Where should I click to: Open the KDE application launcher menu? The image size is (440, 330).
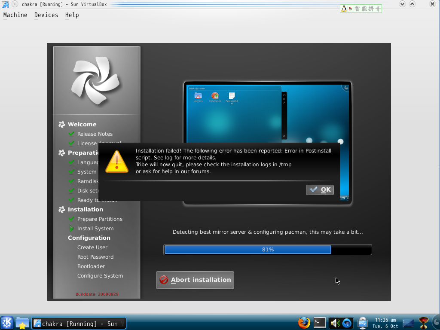tap(7, 323)
